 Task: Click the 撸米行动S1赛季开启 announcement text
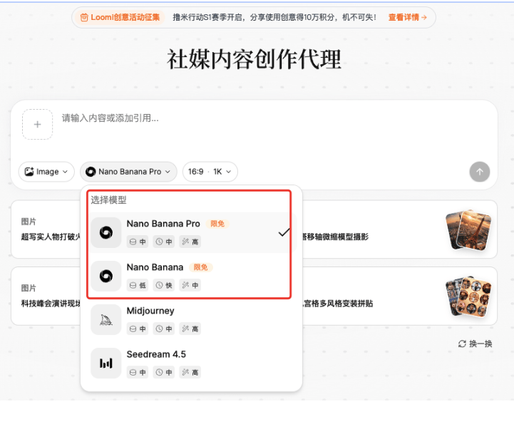click(274, 17)
